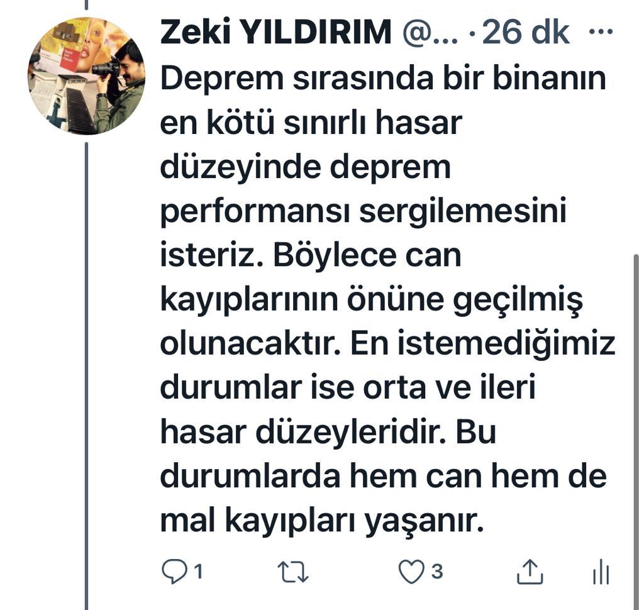Click the word 'Böylece' in the tweet text
The width and height of the screenshot is (644, 610).
(x=335, y=256)
